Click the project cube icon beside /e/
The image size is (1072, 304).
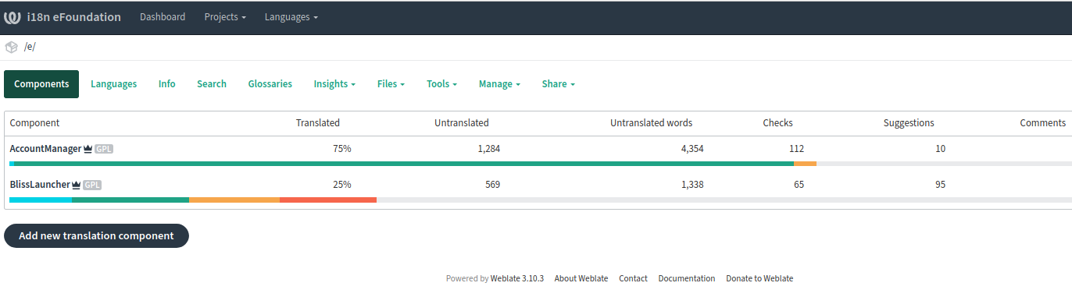tap(11, 47)
